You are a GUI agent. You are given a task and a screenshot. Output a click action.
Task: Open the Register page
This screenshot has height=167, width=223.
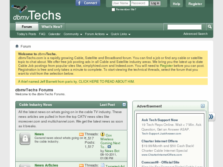(x=195, y=4)
